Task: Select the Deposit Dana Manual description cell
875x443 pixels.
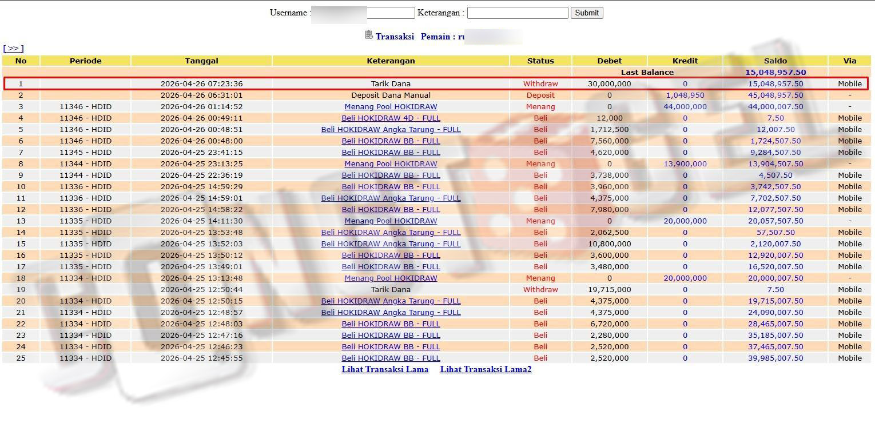Action: click(x=391, y=95)
